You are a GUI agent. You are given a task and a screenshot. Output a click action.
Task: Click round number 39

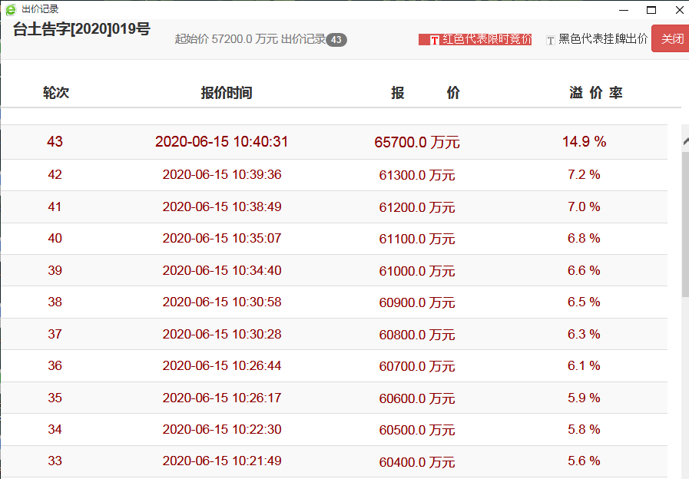tap(55, 270)
